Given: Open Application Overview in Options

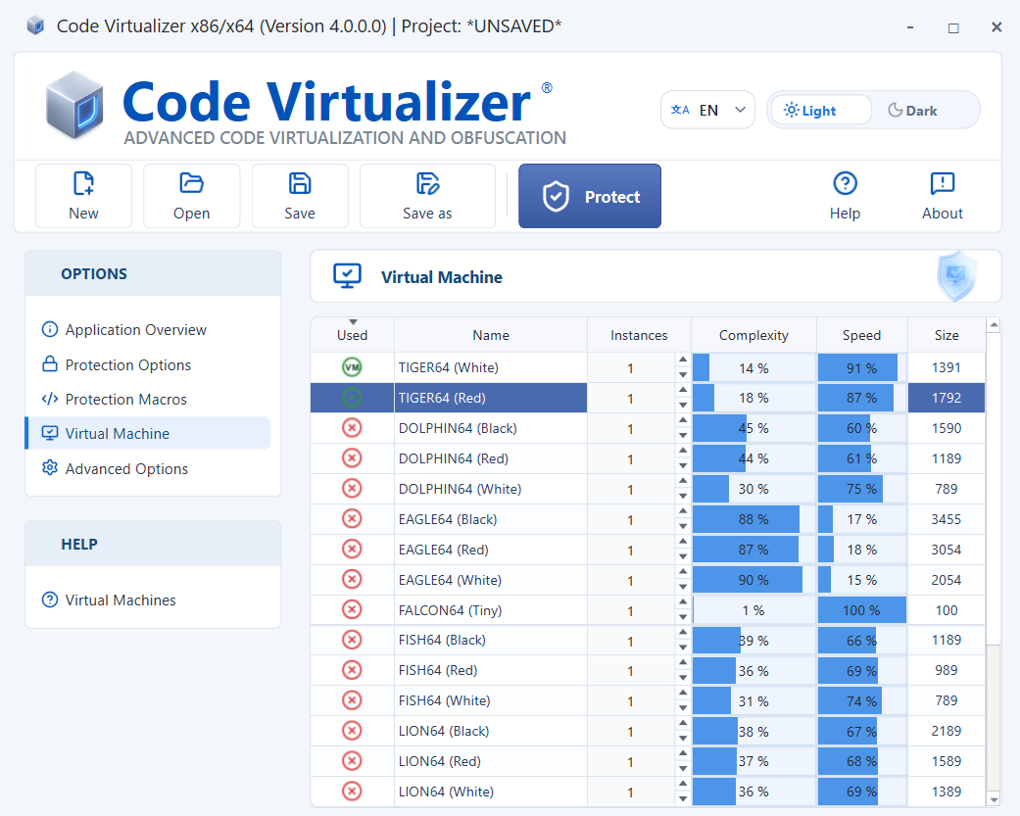Looking at the screenshot, I should (x=135, y=330).
